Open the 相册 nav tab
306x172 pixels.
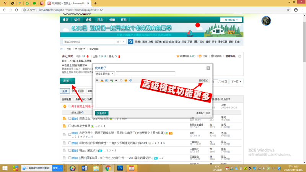(112, 20)
